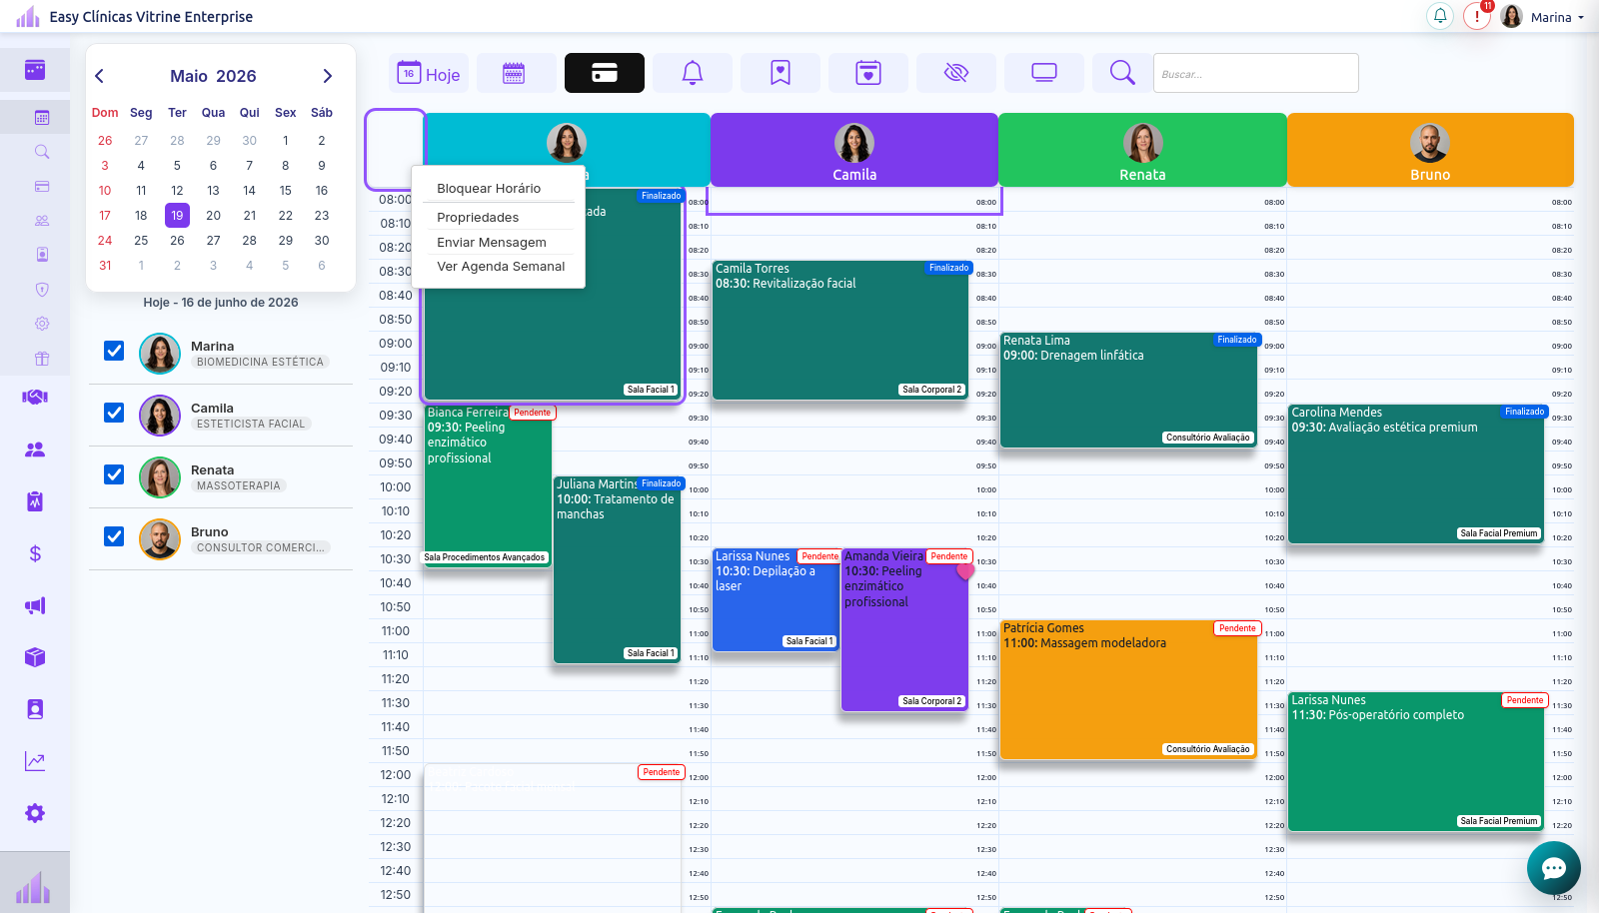Select sidebar ID badge icon

pos(42,255)
